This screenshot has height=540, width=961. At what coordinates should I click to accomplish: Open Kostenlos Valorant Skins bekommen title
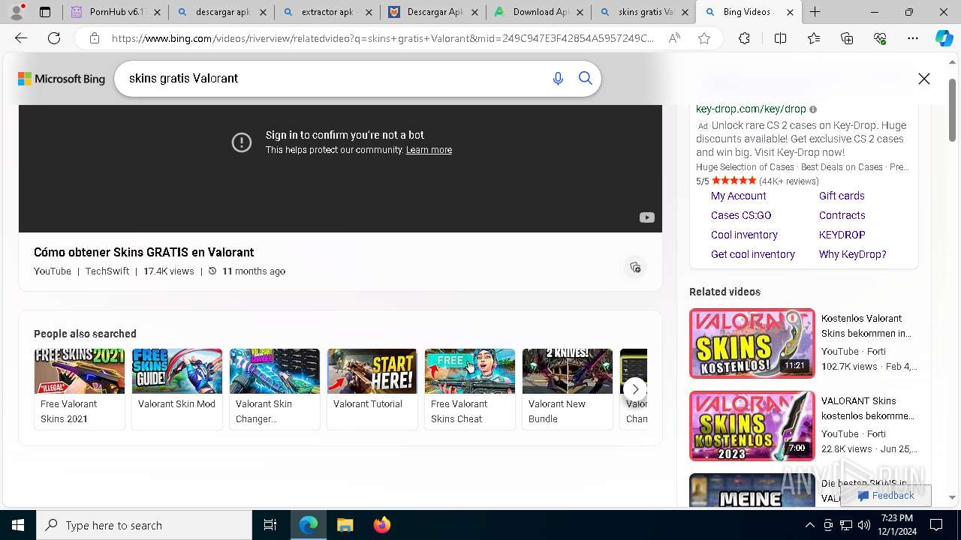pos(866,325)
